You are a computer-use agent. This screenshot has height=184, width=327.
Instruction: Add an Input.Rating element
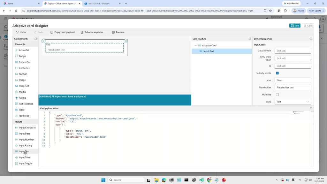(x=25, y=146)
